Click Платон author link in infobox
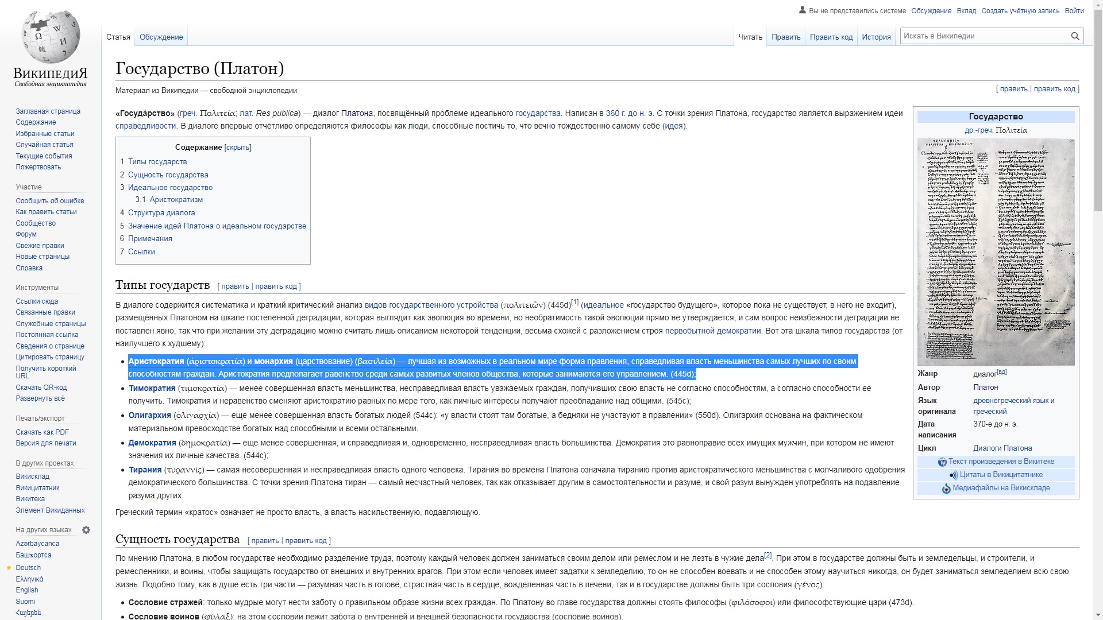This screenshot has height=620, width=1103. point(986,387)
